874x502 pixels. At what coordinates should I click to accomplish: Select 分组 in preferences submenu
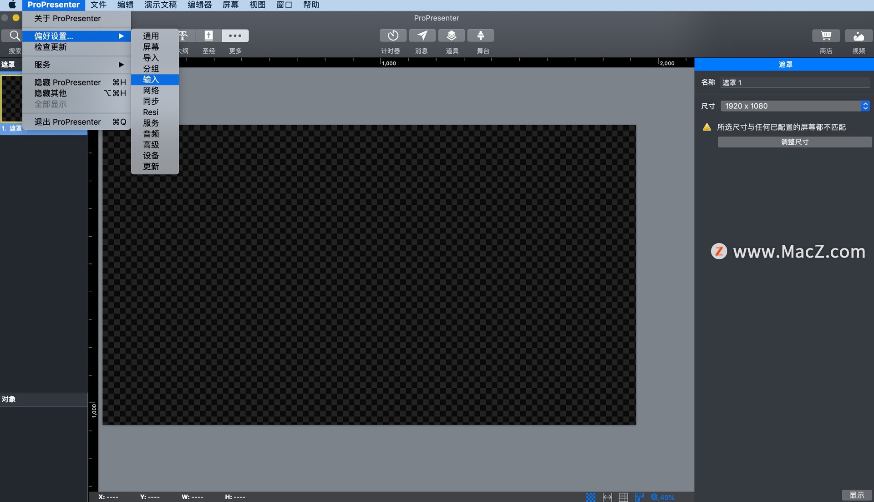[x=155, y=69]
